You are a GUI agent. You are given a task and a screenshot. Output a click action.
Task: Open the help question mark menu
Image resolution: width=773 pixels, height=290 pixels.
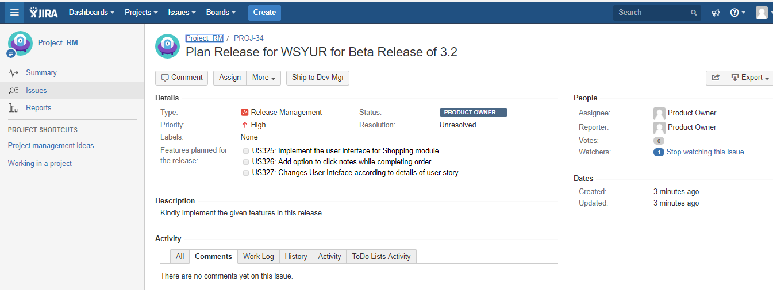737,13
